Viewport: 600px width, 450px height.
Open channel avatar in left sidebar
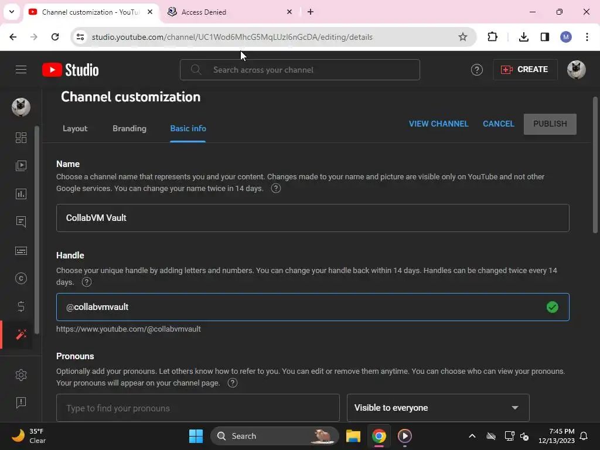21,107
